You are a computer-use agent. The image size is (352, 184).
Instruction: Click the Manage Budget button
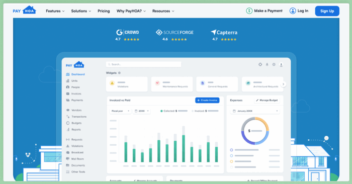coord(267,101)
